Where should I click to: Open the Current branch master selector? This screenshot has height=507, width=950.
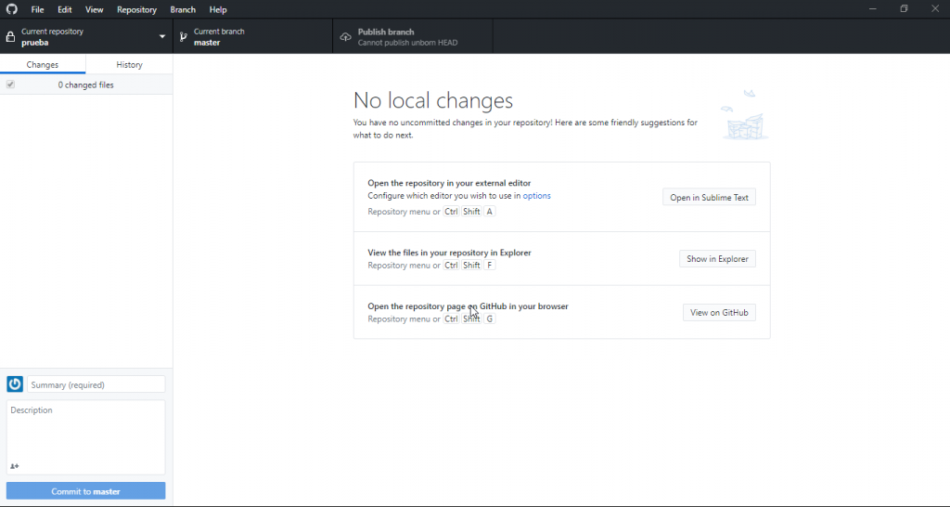[252, 36]
